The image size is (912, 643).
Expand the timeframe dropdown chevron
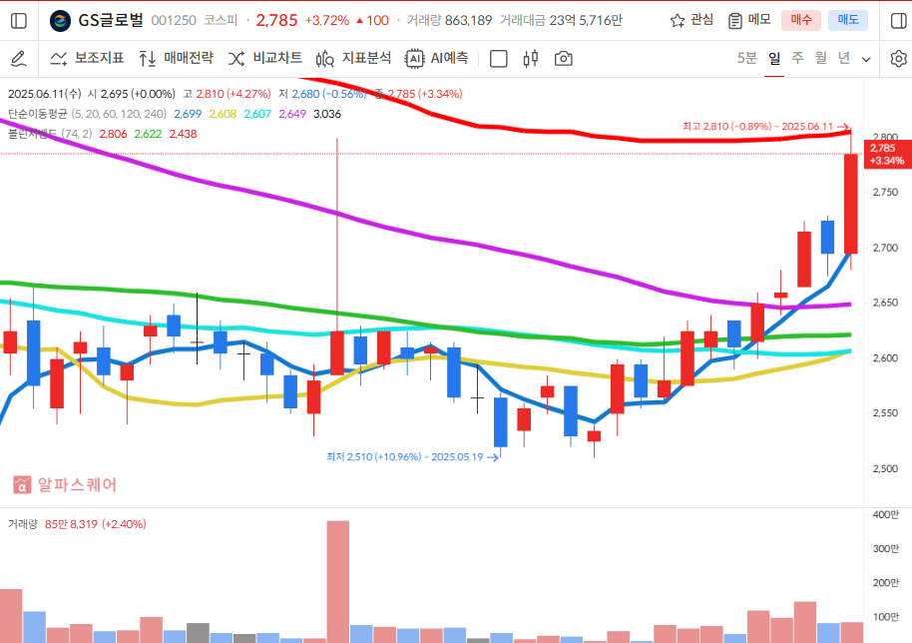pos(866,59)
